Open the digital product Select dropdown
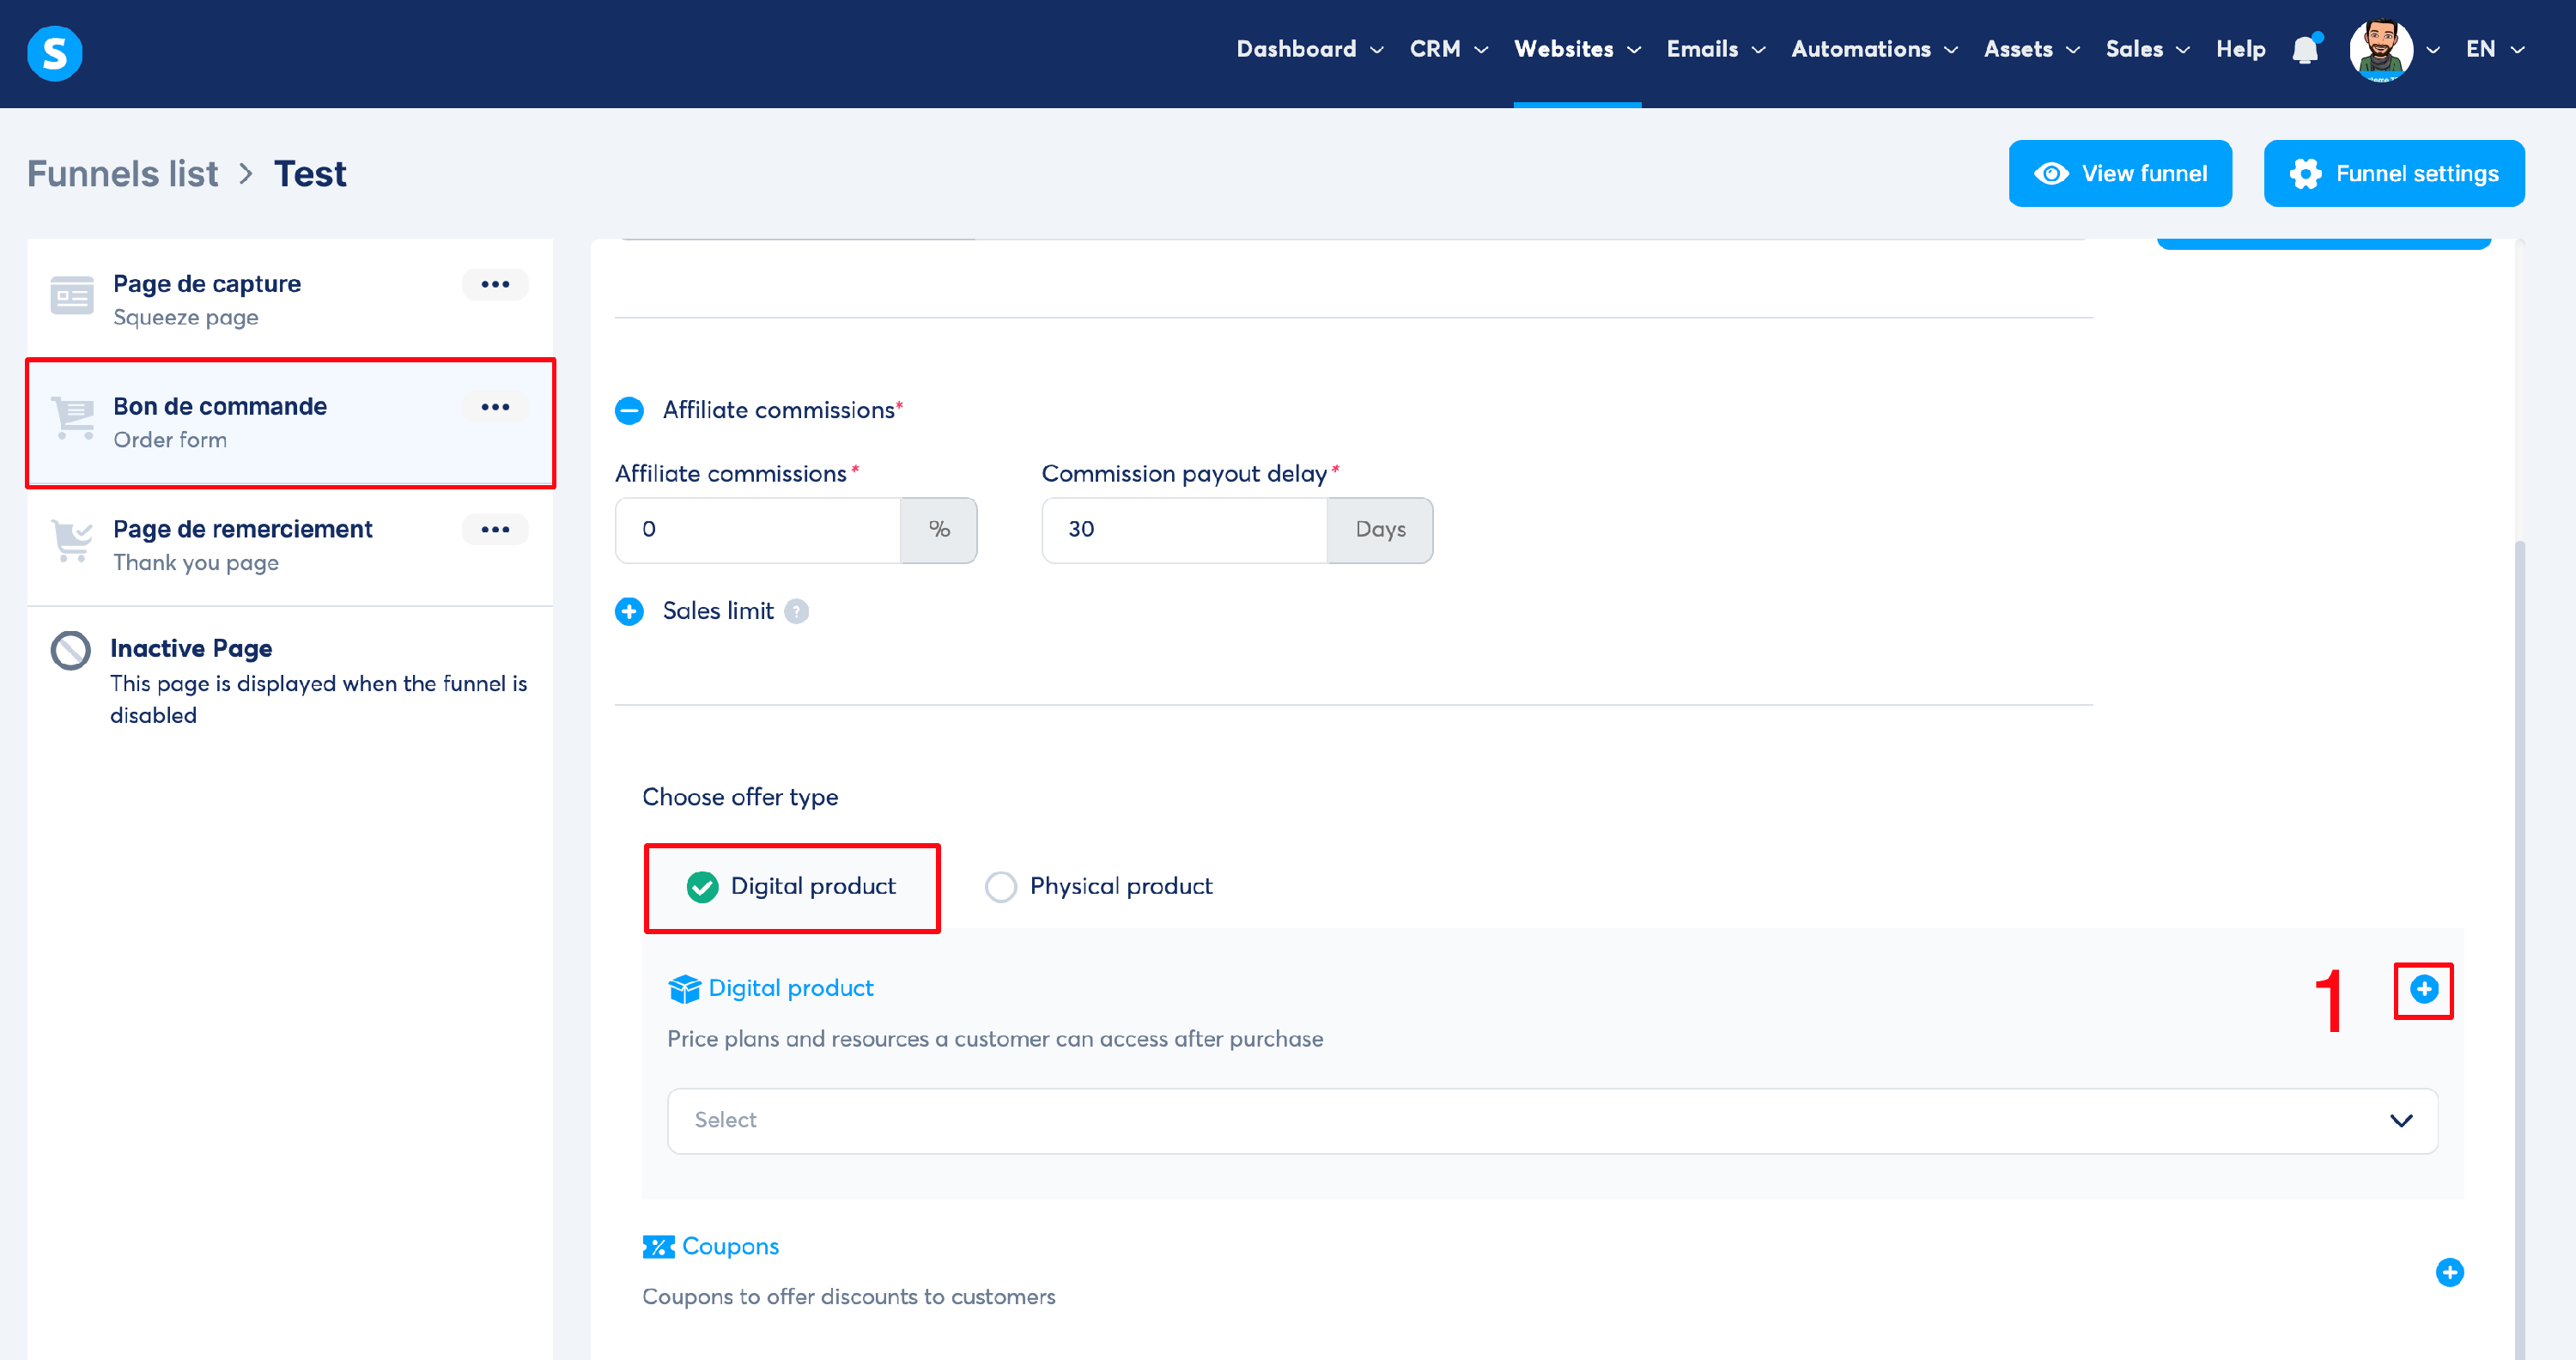The width and height of the screenshot is (2576, 1360). tap(1552, 1120)
